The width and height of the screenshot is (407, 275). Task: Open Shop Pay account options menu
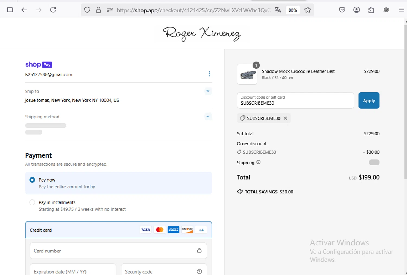click(x=209, y=74)
